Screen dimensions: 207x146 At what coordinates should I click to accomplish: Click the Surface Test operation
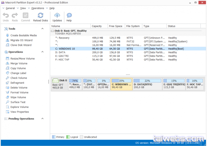coord(18,102)
